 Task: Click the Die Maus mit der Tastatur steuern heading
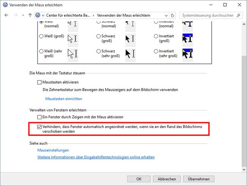57,73
